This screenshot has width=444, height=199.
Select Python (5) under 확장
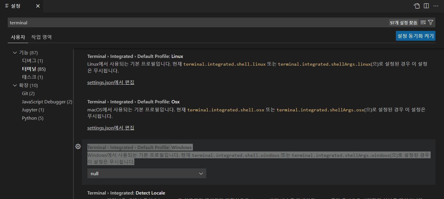[x=32, y=118]
